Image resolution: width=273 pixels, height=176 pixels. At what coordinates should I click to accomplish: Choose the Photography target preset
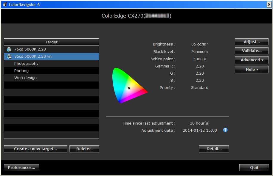26,64
